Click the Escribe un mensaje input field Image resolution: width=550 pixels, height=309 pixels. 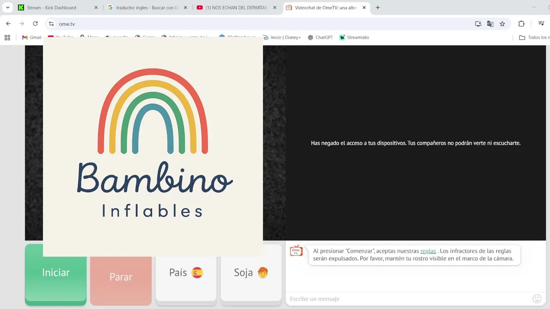point(408,299)
